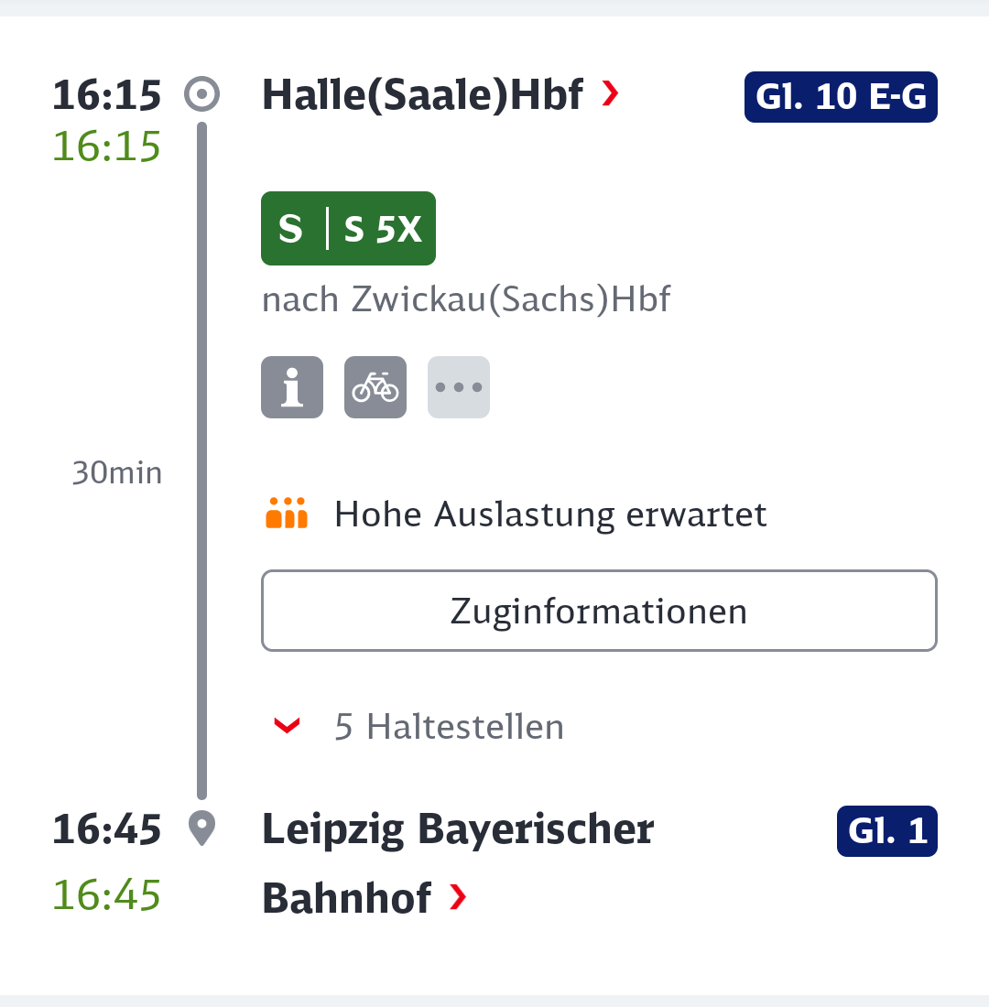Expand the 5 Haltestellen chevron
This screenshot has height=1007, width=989.
coord(288,727)
